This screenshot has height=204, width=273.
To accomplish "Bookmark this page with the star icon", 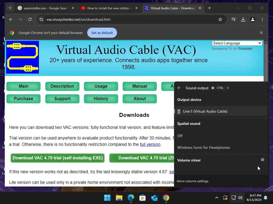I will point(220,19).
